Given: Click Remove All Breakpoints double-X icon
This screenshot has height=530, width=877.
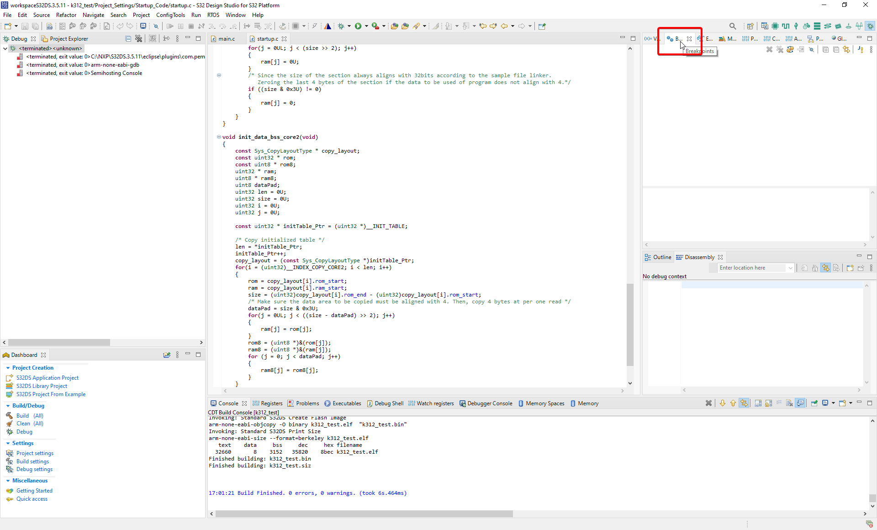Looking at the screenshot, I should [x=780, y=49].
